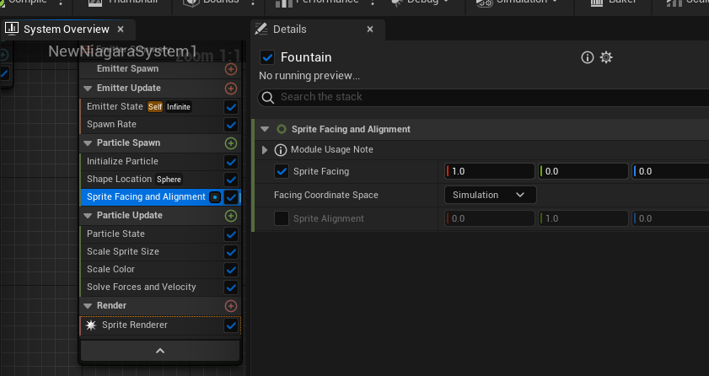
Task: Expand the Module Usage Note
Action: 265,149
